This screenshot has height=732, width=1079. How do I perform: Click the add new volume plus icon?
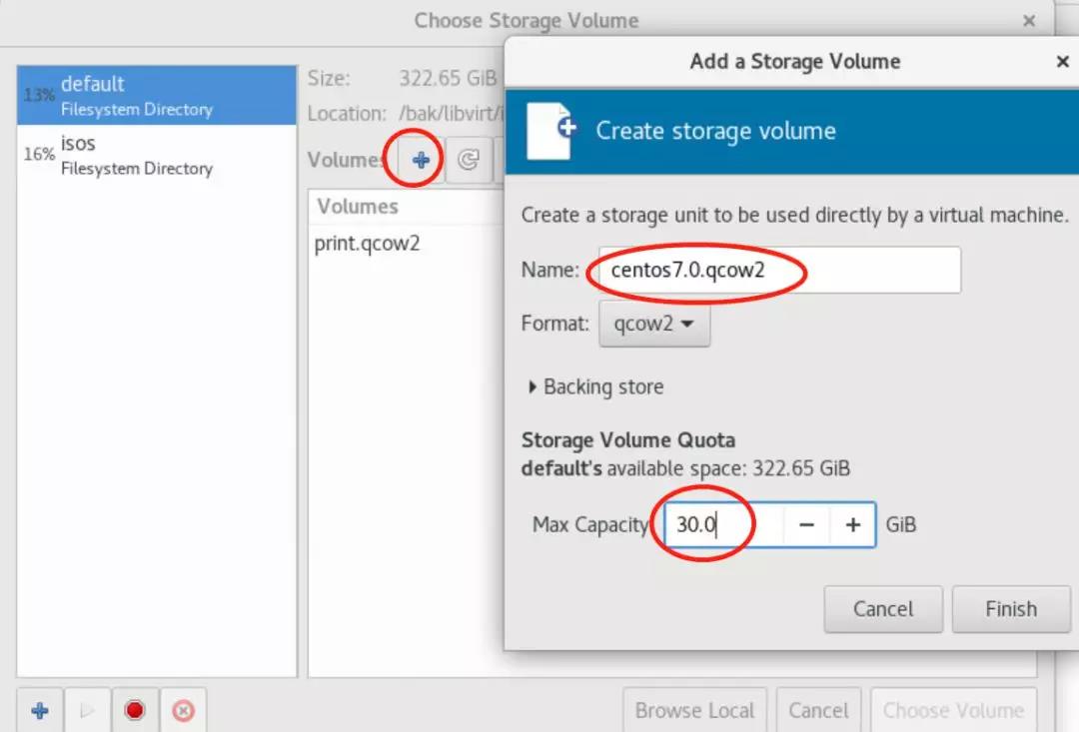click(x=421, y=160)
